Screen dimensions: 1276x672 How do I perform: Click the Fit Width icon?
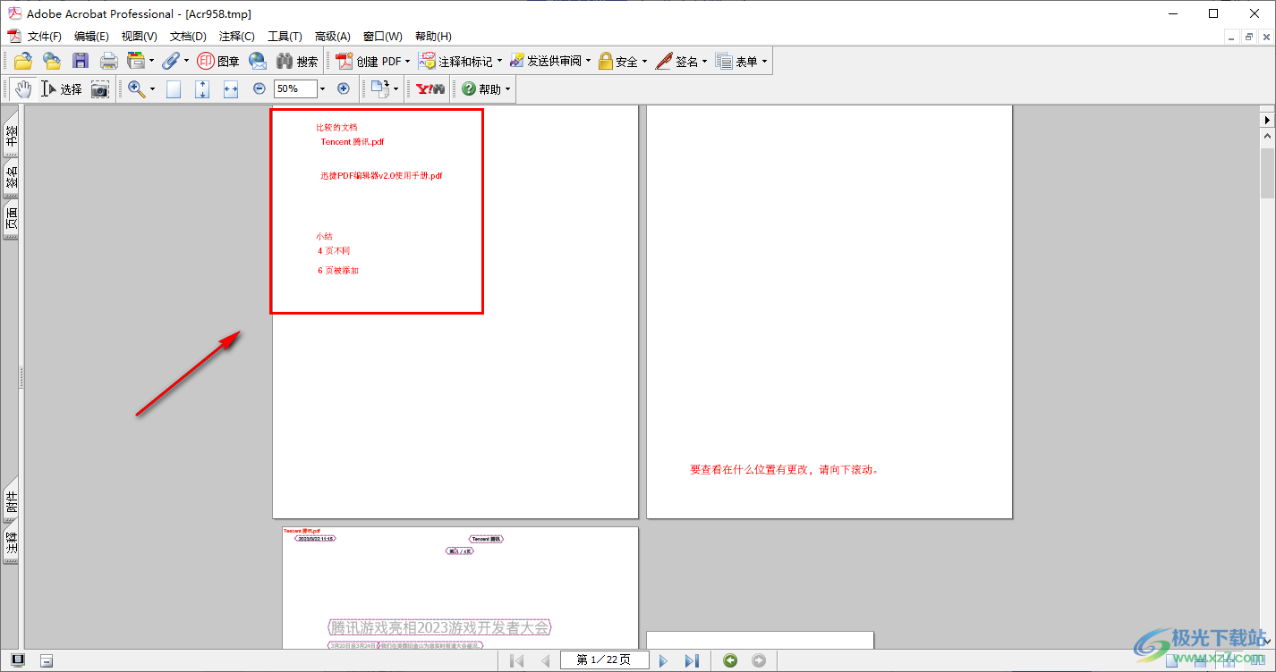coord(231,88)
